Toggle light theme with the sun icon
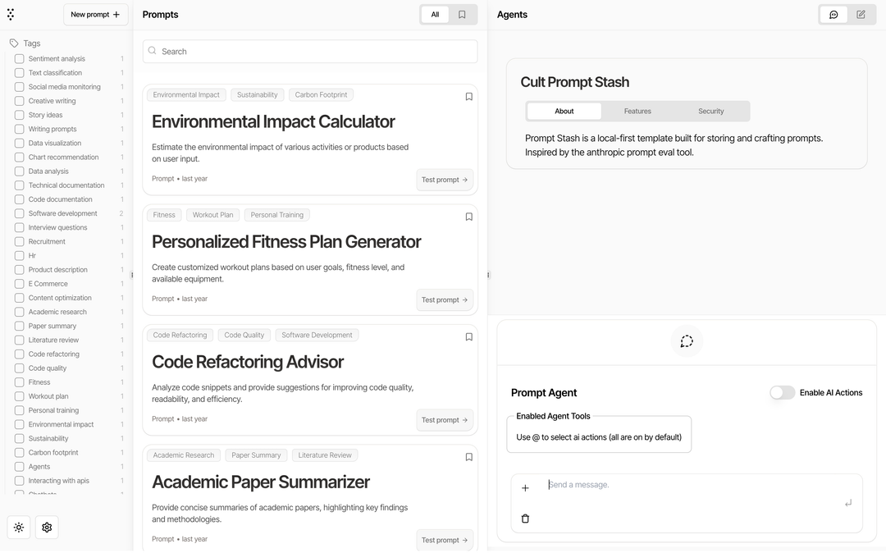The image size is (886, 553). 19,528
